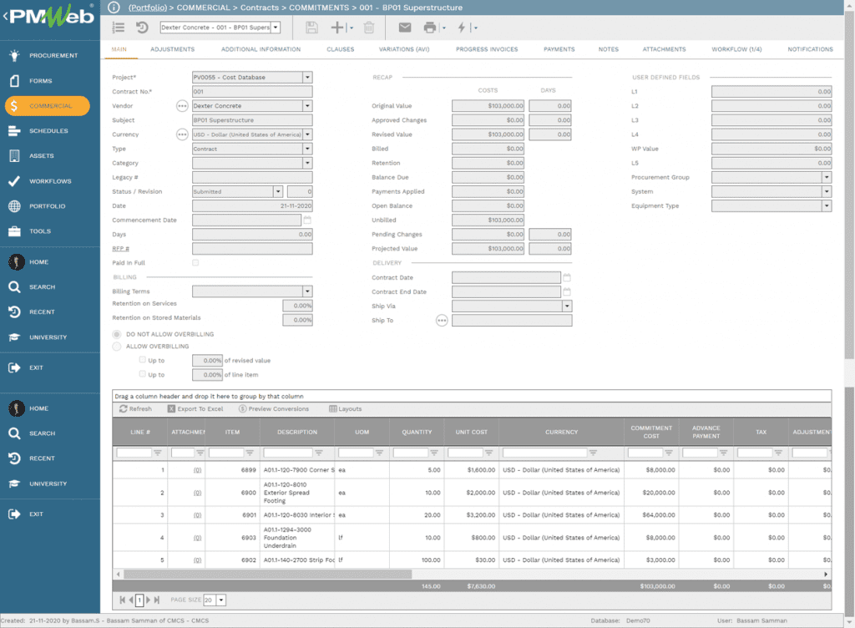The image size is (855, 628).
Task: Click the ellipsis button next to Ship To
Action: 442,321
